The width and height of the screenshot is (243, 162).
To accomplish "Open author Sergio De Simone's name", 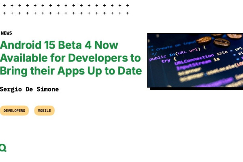I will click(29, 89).
